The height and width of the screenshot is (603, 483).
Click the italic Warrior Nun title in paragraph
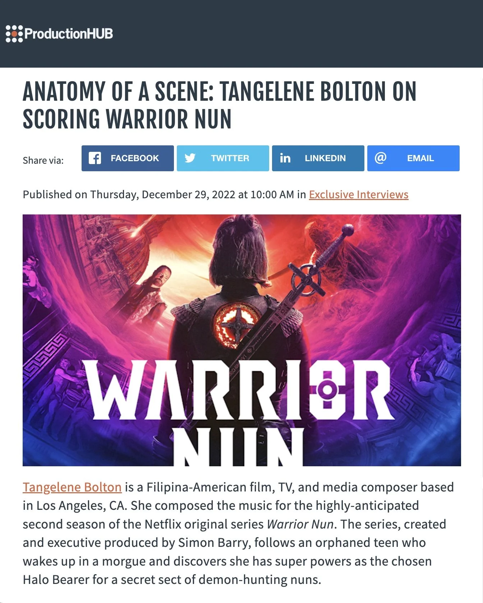[300, 524]
